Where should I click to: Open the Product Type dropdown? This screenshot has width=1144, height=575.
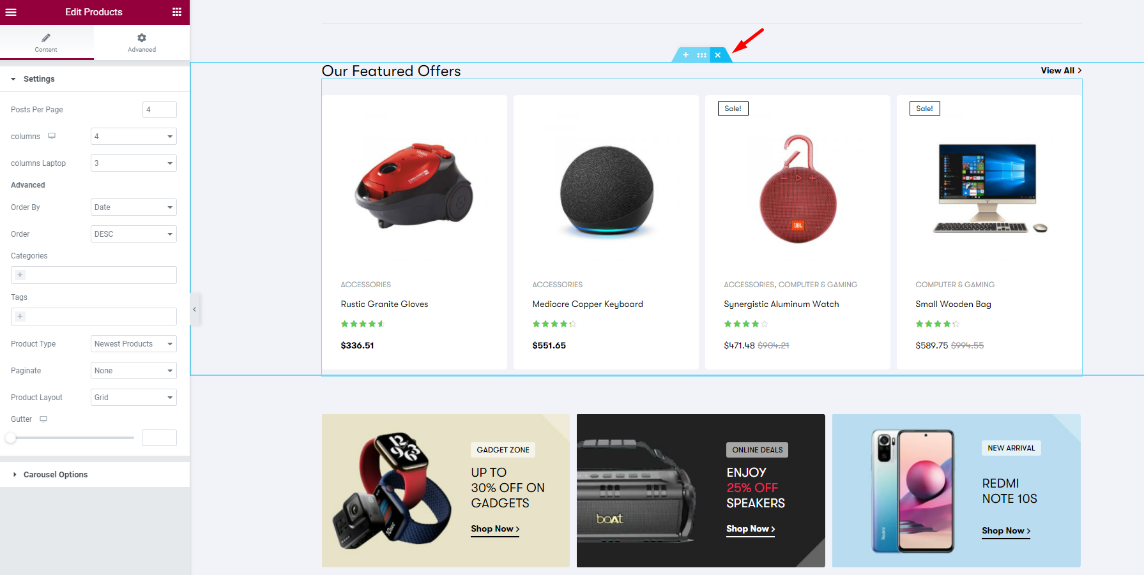(133, 344)
